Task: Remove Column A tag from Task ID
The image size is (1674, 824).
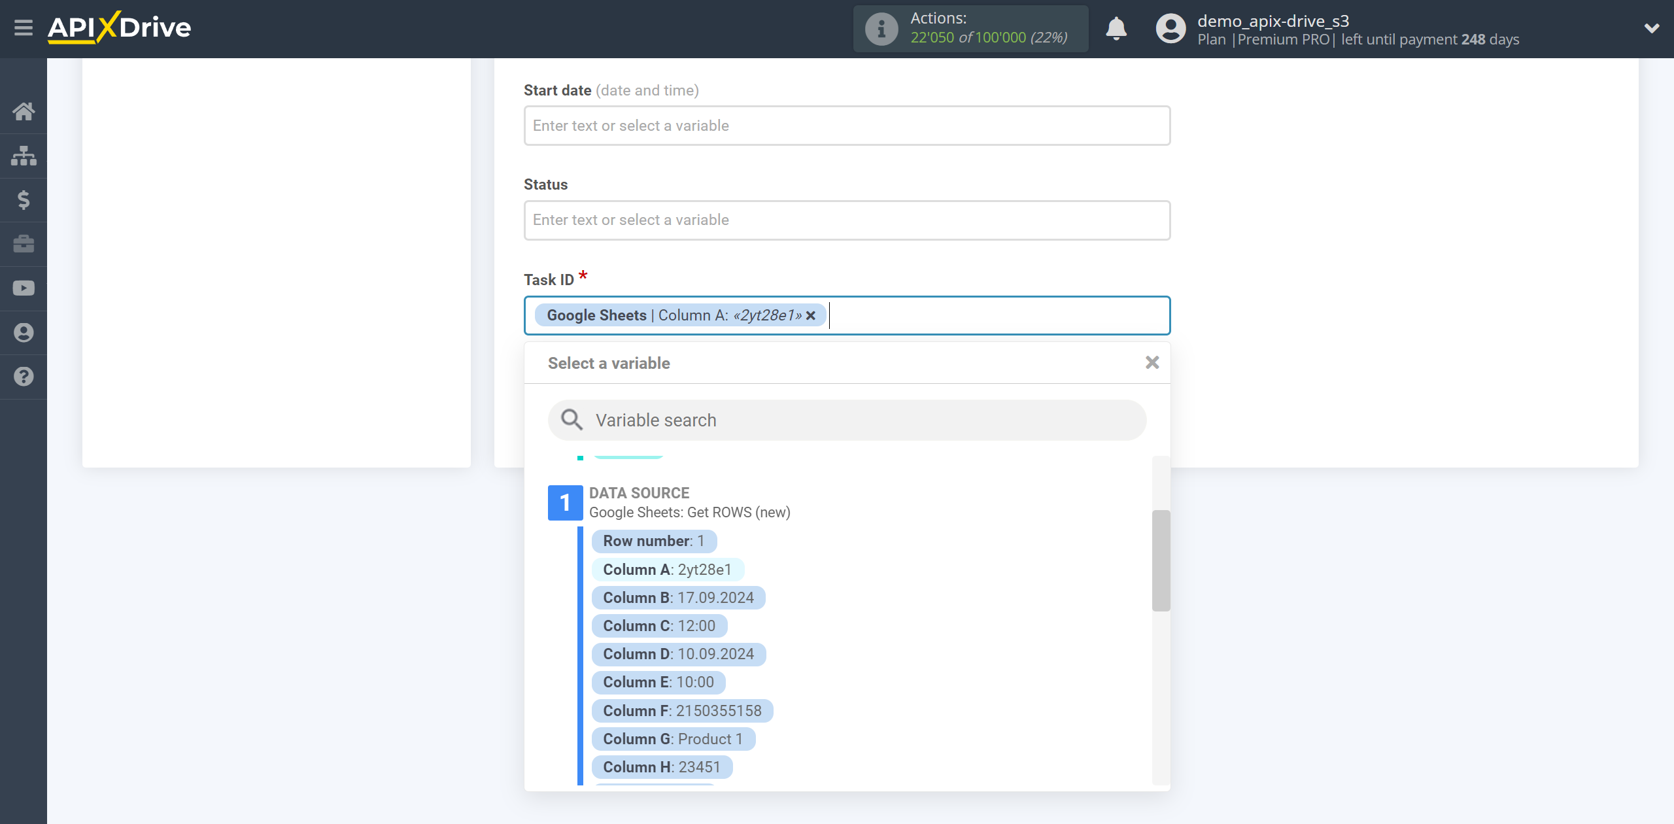Action: 811,316
